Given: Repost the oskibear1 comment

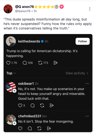Looking at the screenshot, I should click(42, 106).
